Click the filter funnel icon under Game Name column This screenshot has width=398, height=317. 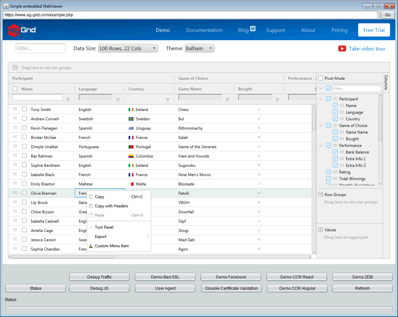point(228,100)
